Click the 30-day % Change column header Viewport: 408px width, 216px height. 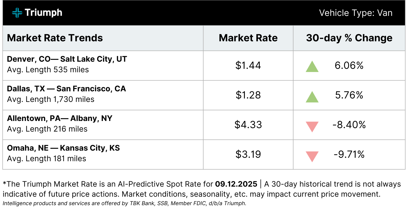(x=349, y=38)
